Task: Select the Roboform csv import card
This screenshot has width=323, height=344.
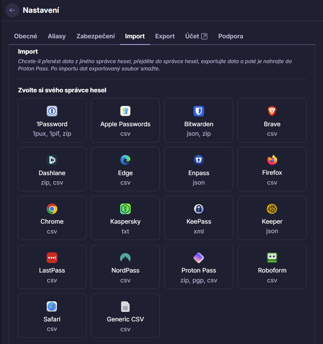Action: click(272, 267)
